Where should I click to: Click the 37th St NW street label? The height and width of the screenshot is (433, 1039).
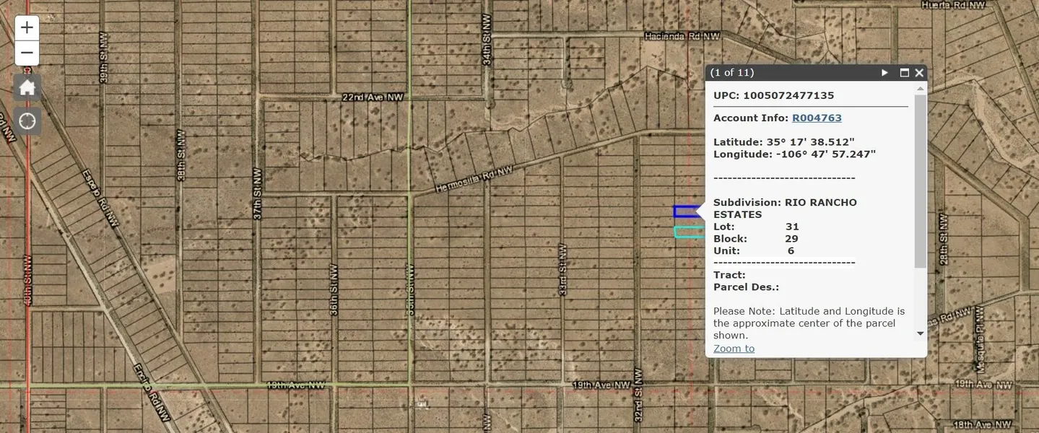pos(258,194)
